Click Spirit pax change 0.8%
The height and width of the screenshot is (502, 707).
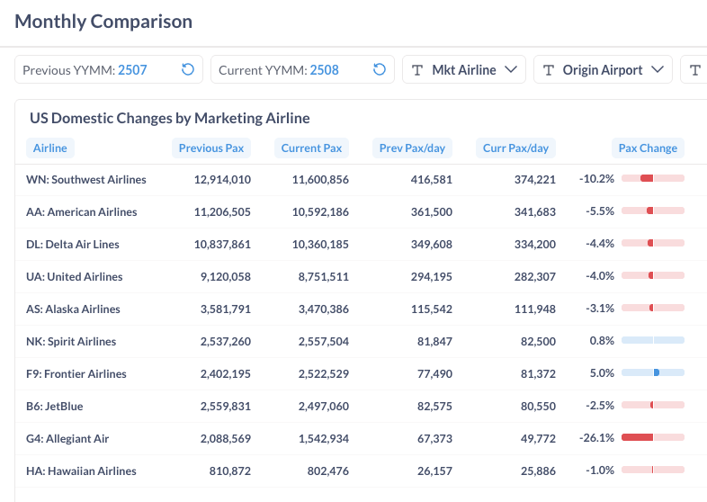tap(602, 341)
